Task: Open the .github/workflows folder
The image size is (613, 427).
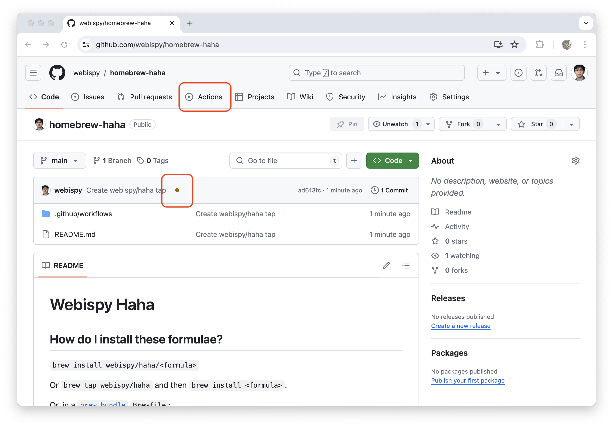Action: point(83,214)
